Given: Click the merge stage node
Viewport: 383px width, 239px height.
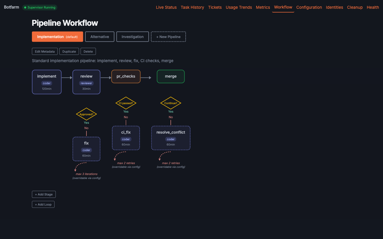Looking at the screenshot, I should (x=170, y=76).
